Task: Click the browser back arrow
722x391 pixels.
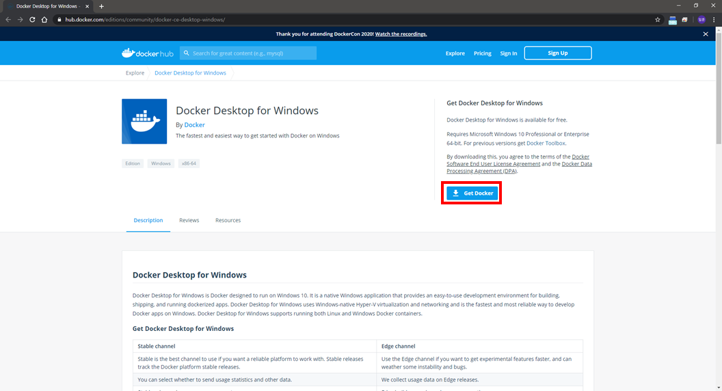Action: pyautogui.click(x=8, y=20)
